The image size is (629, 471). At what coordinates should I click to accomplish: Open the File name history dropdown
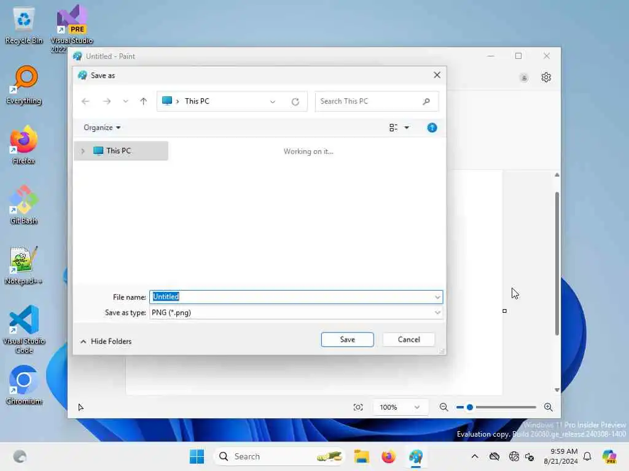(x=437, y=297)
